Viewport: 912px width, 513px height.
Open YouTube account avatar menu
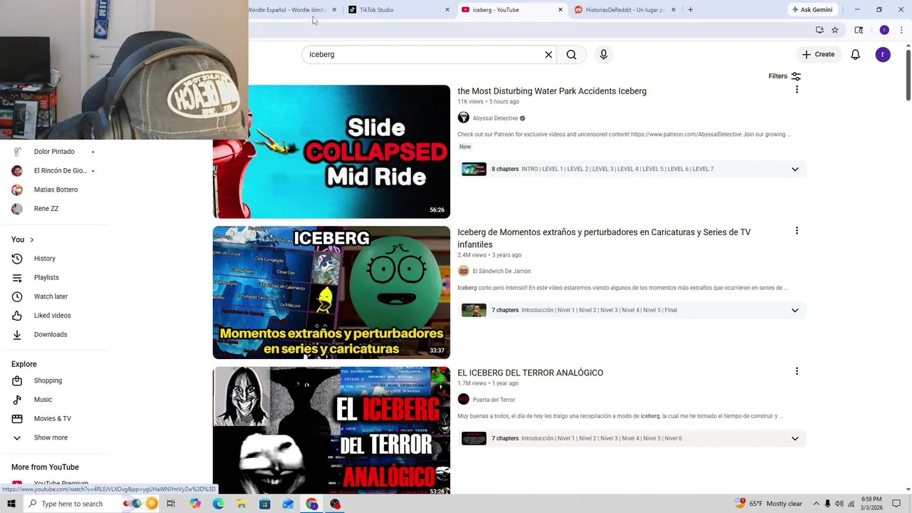tap(883, 55)
